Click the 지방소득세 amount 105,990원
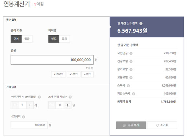 (170, 94)
